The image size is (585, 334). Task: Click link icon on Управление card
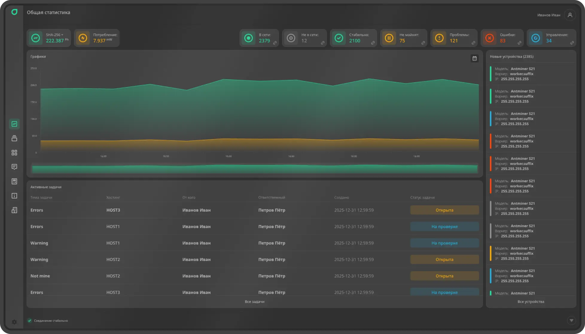pyautogui.click(x=572, y=43)
